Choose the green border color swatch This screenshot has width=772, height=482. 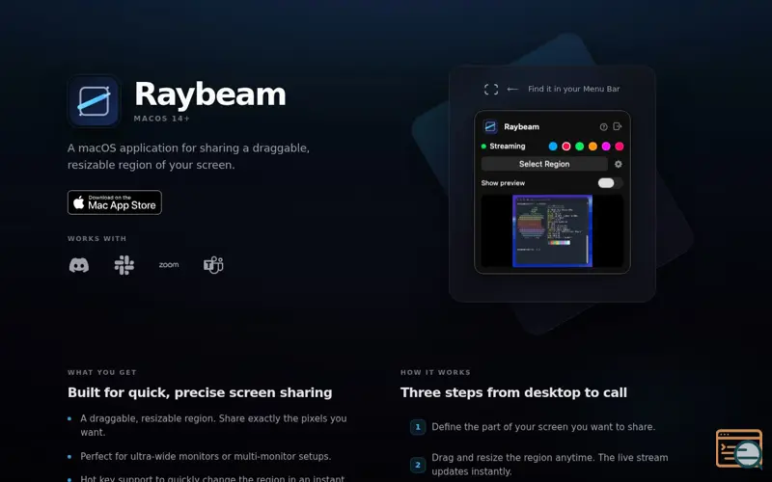580,147
